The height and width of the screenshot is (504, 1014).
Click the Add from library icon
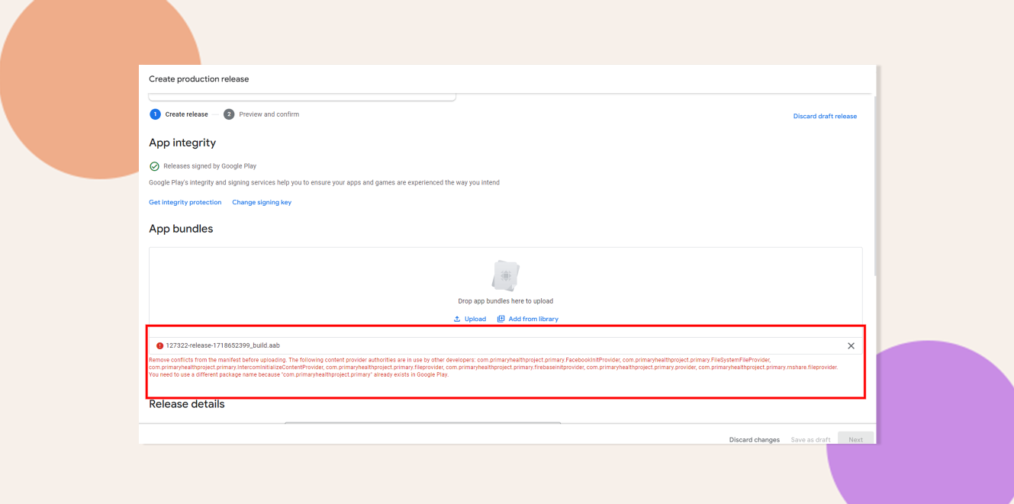click(x=501, y=319)
